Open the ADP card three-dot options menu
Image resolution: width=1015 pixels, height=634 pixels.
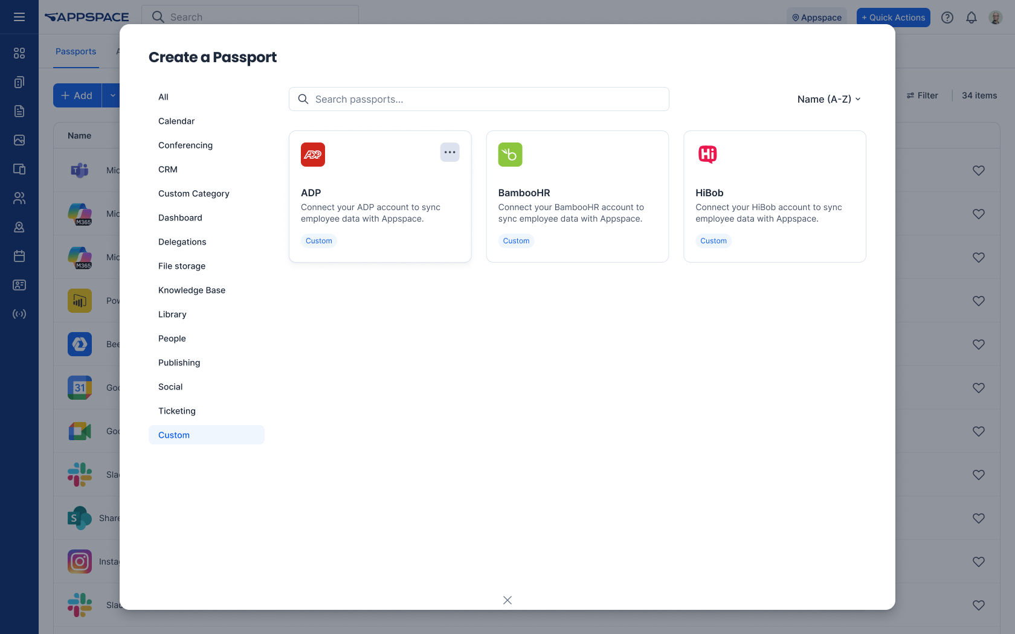(x=449, y=152)
